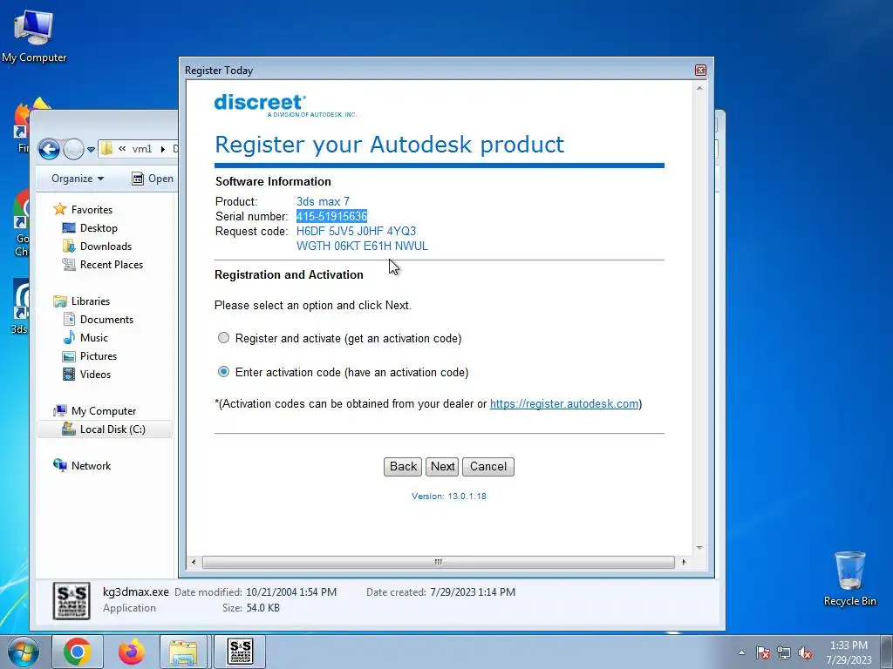
Task: Click the Back button
Action: [x=403, y=467]
